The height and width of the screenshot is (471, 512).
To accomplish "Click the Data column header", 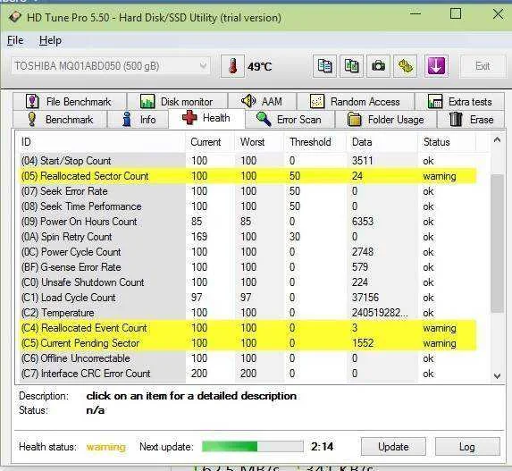I will 382,142.
